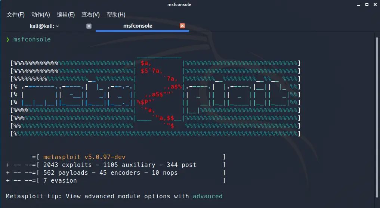Image resolution: width=380 pixels, height=208 pixels.
Task: Click the '1105 auxiliary' text
Action: [129, 165]
